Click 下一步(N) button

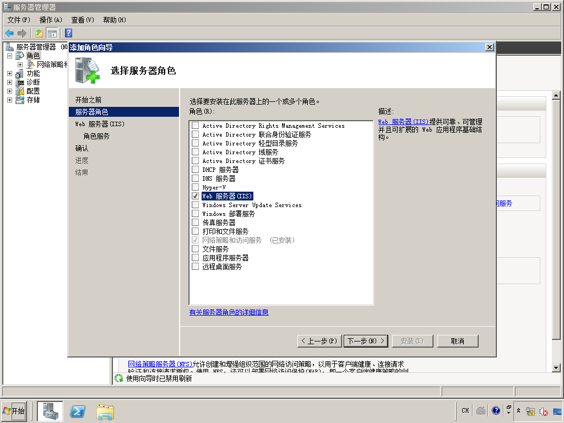tap(366, 341)
